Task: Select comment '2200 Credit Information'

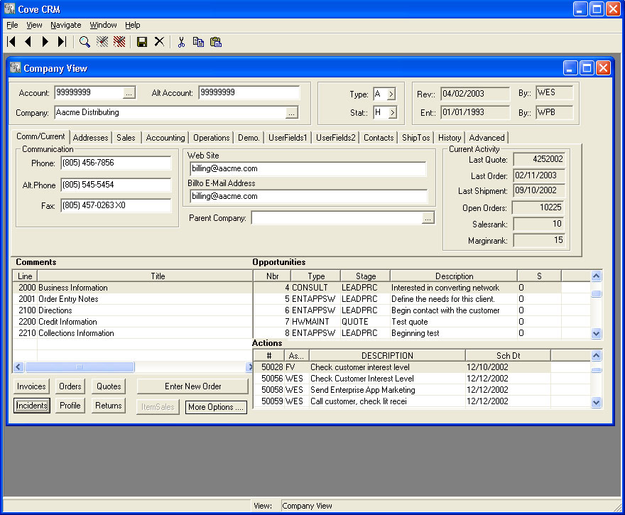Action: 133,322
